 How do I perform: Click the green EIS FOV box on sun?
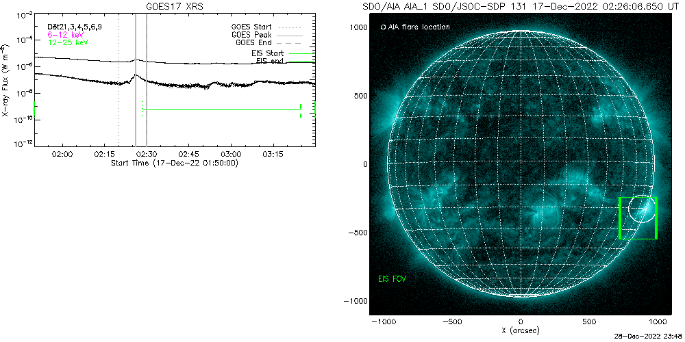click(x=638, y=218)
